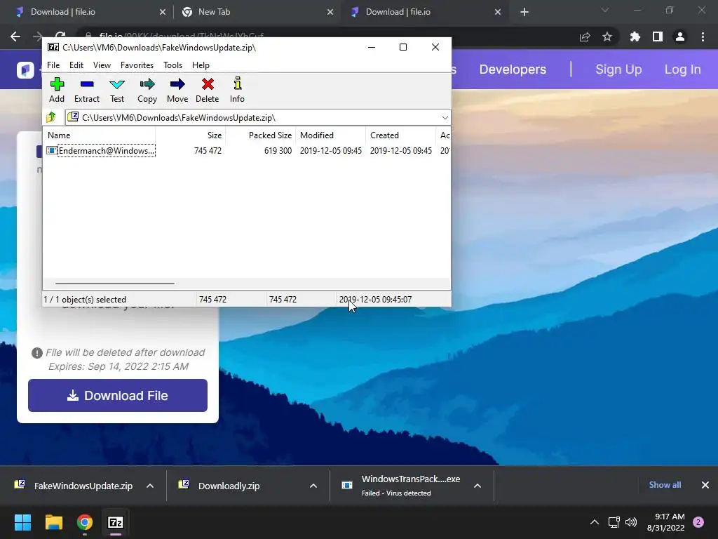
Task: Open the Edit menu in 7-Zip
Action: click(76, 65)
